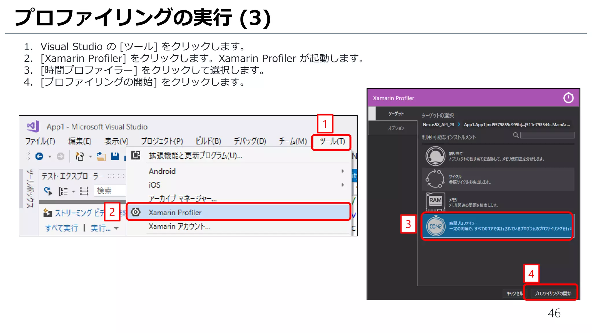Open the ツール(T) menu
This screenshot has height=333, width=592.
coord(332,141)
